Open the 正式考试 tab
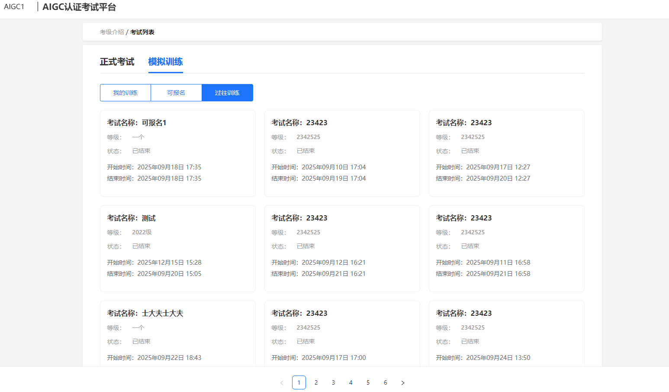The width and height of the screenshot is (669, 392). [117, 62]
